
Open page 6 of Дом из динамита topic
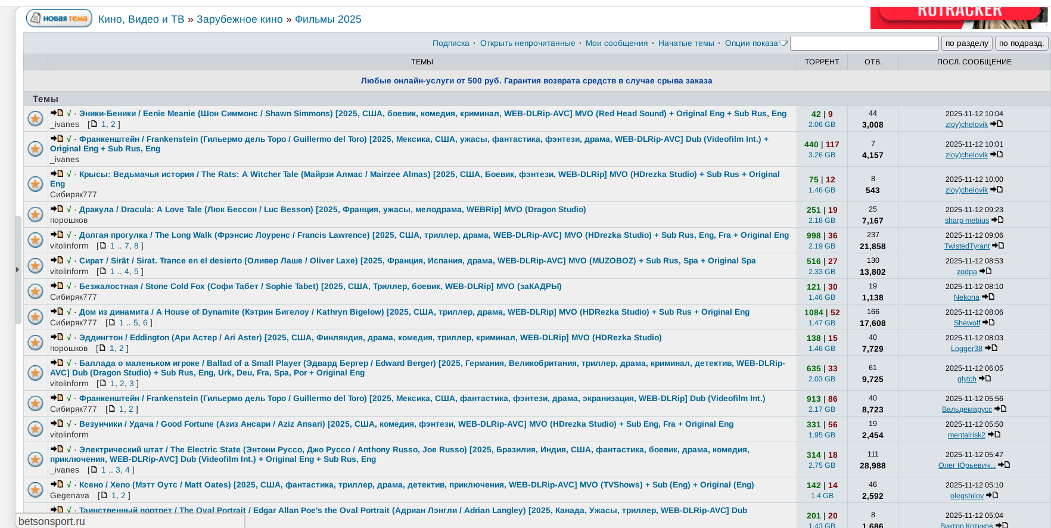pos(145,322)
